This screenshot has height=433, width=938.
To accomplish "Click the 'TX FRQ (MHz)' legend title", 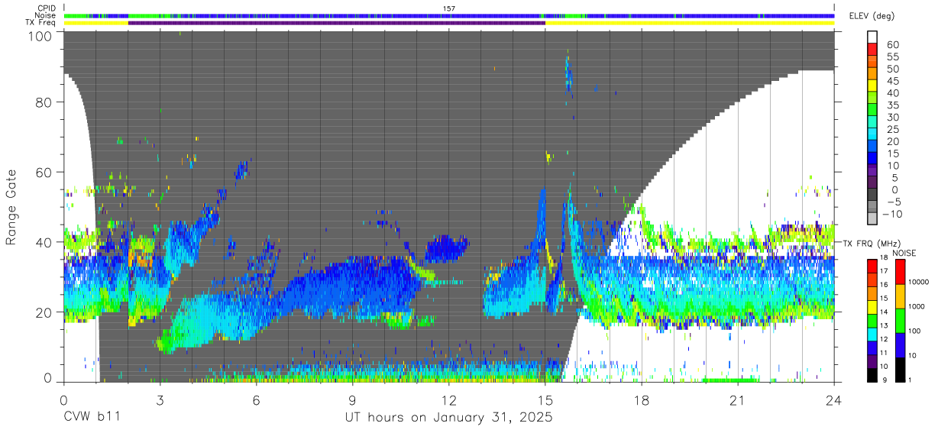I will pos(872,244).
